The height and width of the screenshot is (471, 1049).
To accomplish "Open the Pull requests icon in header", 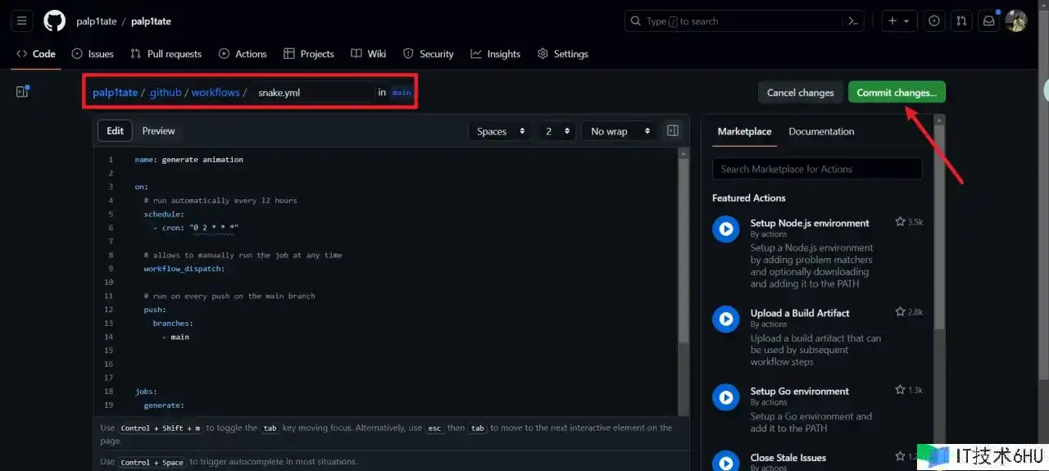I will [x=962, y=21].
